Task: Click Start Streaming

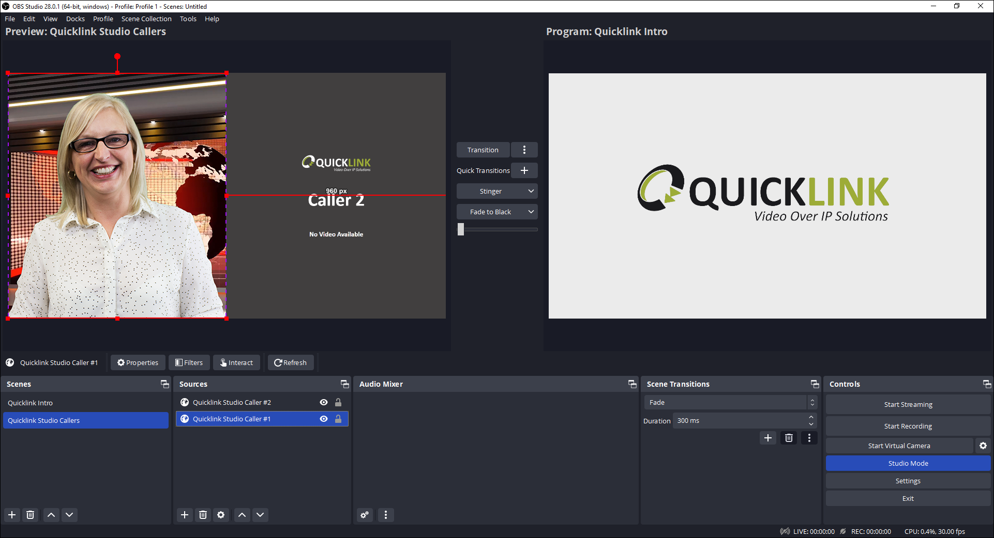Action: pos(908,404)
